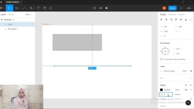Select the Hand tool
This screenshot has width=194, height=109.
pos(45,8)
